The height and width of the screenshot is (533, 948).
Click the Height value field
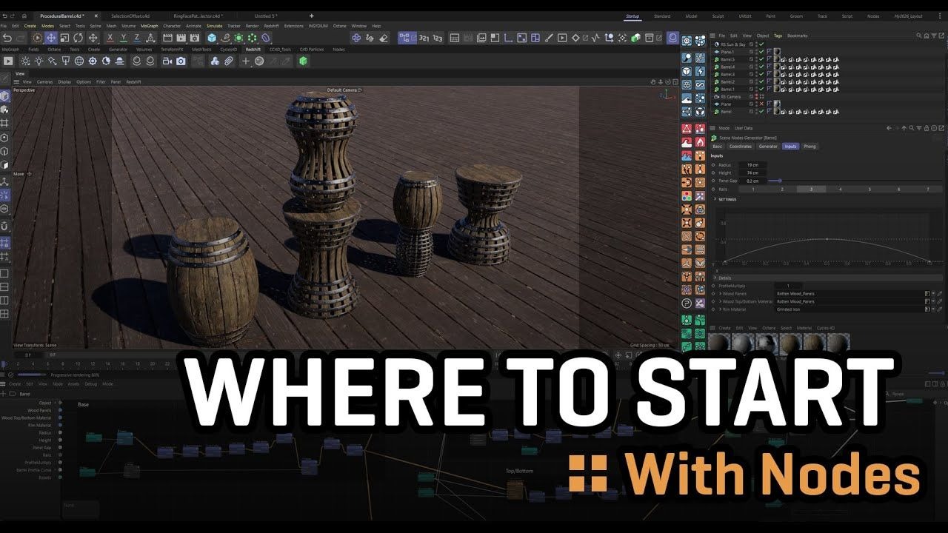pyautogui.click(x=752, y=172)
